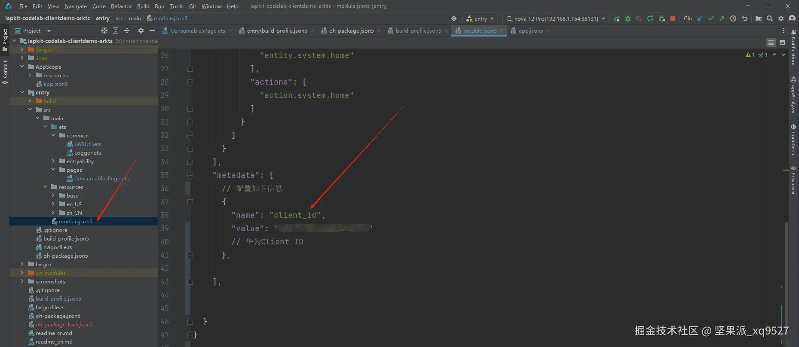The height and width of the screenshot is (347, 799).
Task: Click the src breadcrumb in navigation bar
Action: (119, 18)
